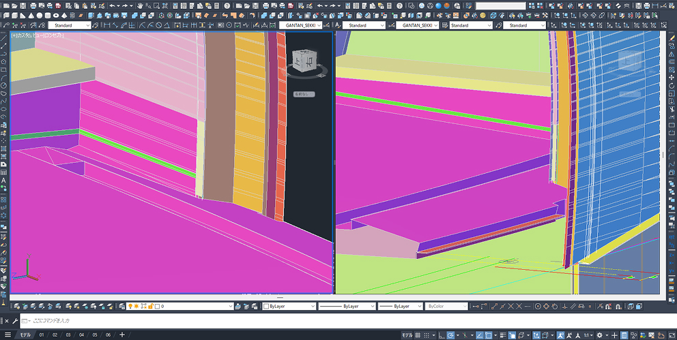Click the ViewCube in left viewport
Viewport: 677px width, 340px height.
pyautogui.click(x=301, y=63)
